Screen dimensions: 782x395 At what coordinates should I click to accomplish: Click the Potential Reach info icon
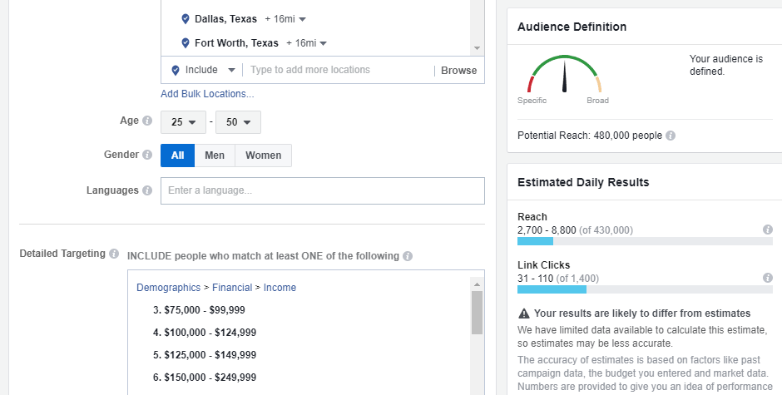(671, 136)
